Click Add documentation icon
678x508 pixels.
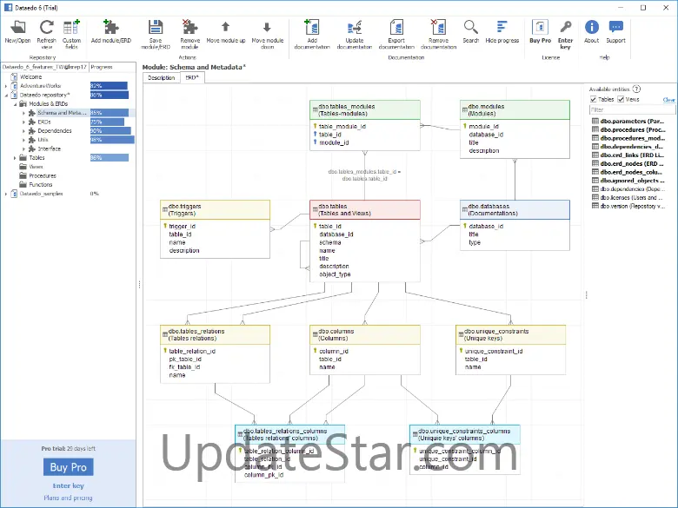[x=312, y=34]
